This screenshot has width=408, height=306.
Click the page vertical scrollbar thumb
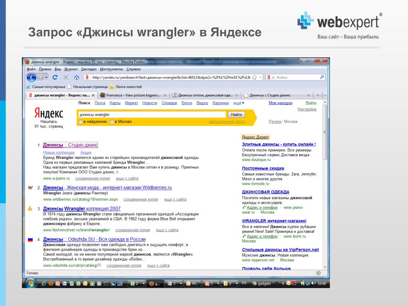(325, 132)
